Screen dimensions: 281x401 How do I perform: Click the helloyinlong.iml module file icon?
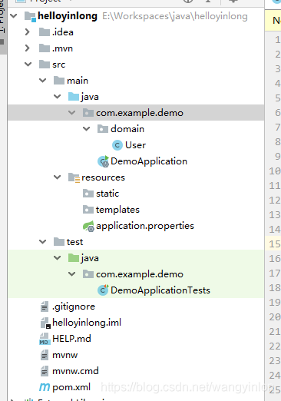[45, 323]
